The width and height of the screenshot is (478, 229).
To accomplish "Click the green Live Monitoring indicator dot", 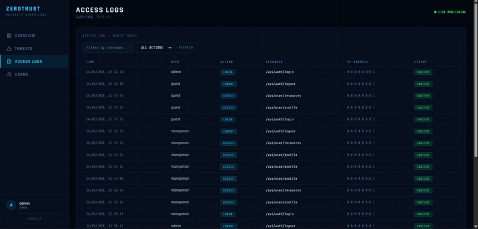I will pos(435,12).
